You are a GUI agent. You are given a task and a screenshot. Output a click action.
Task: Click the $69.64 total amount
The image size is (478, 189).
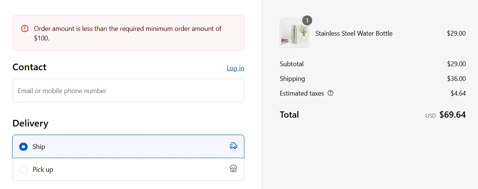[x=452, y=115]
